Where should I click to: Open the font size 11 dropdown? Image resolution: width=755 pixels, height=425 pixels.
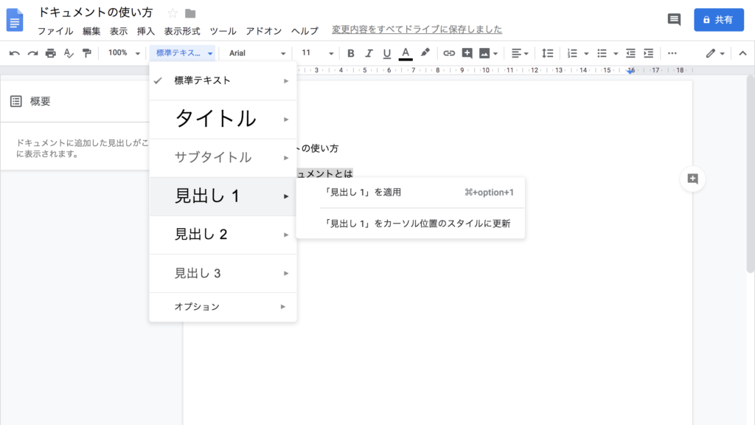coord(317,53)
